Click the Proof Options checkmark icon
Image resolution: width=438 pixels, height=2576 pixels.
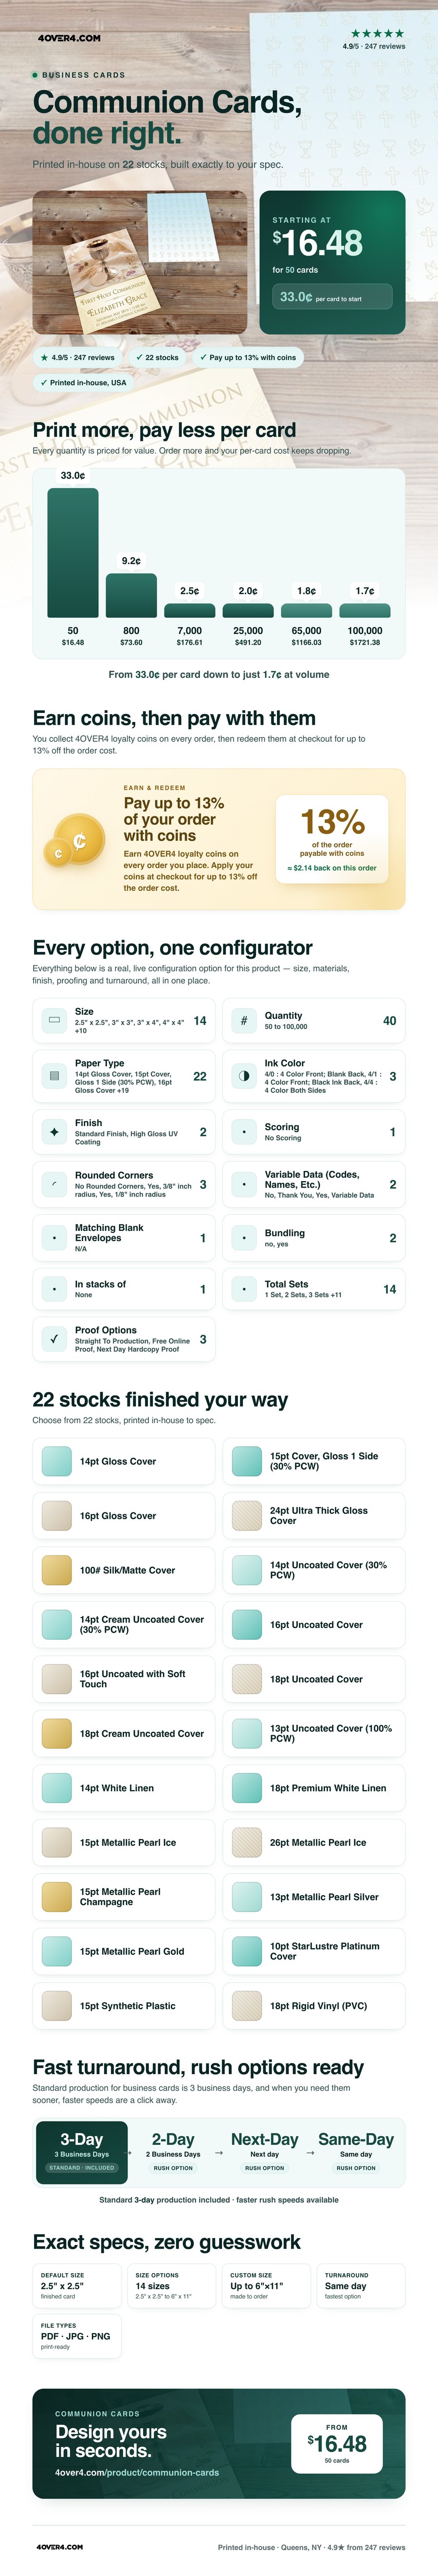pos(54,1339)
